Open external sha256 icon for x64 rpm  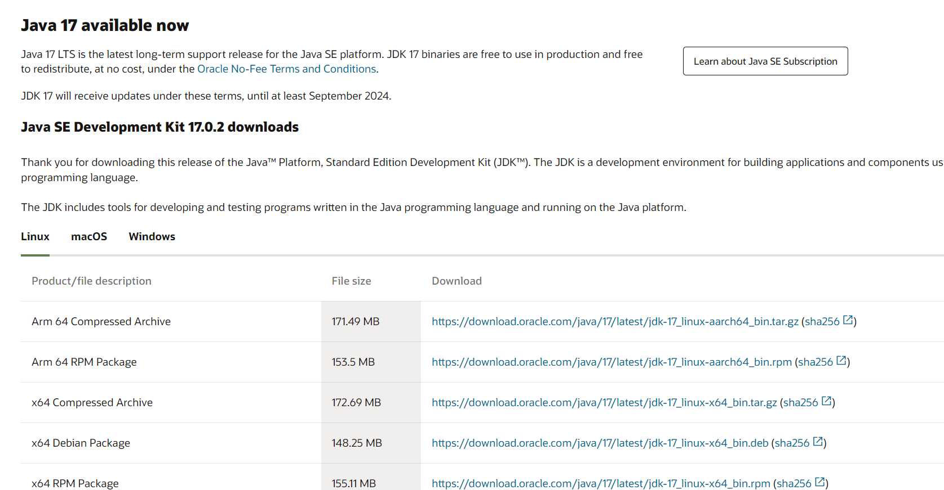[820, 483]
